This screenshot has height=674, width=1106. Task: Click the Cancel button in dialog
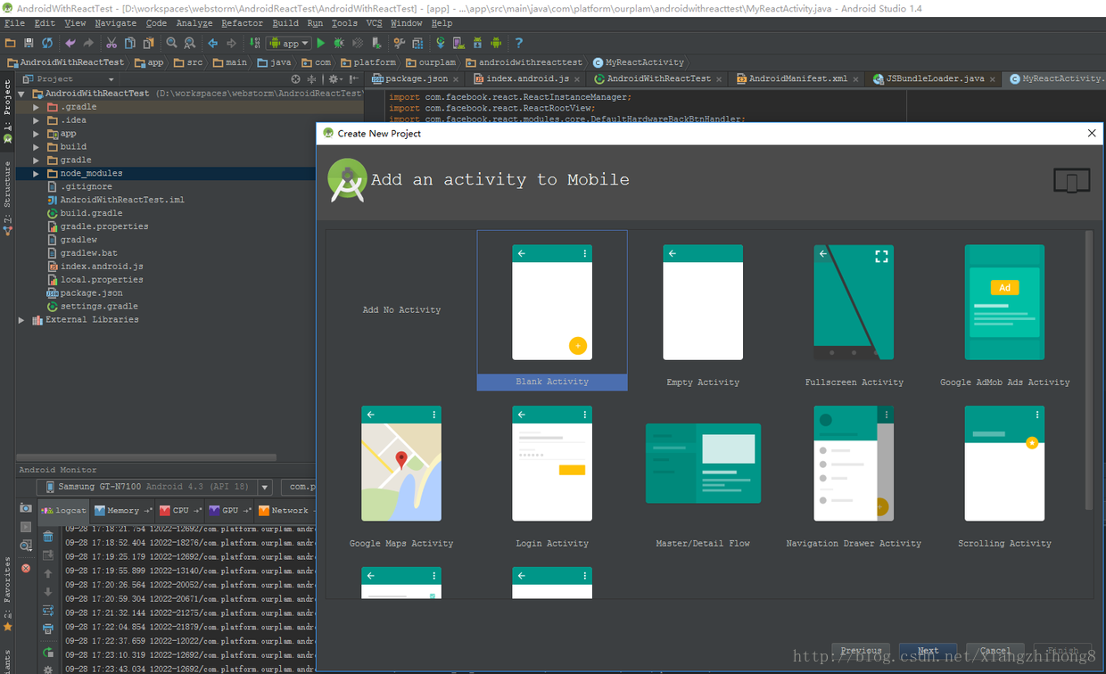[995, 651]
